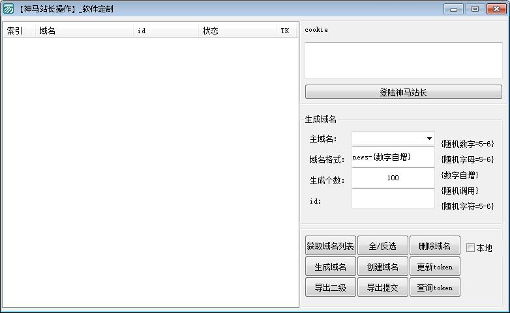
Task: Insert the {随机字母=5-6} placeholder
Action: 468,159
